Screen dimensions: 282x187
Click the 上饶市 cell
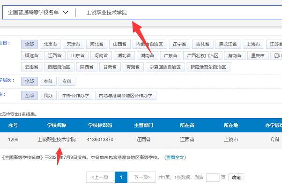[231, 140]
